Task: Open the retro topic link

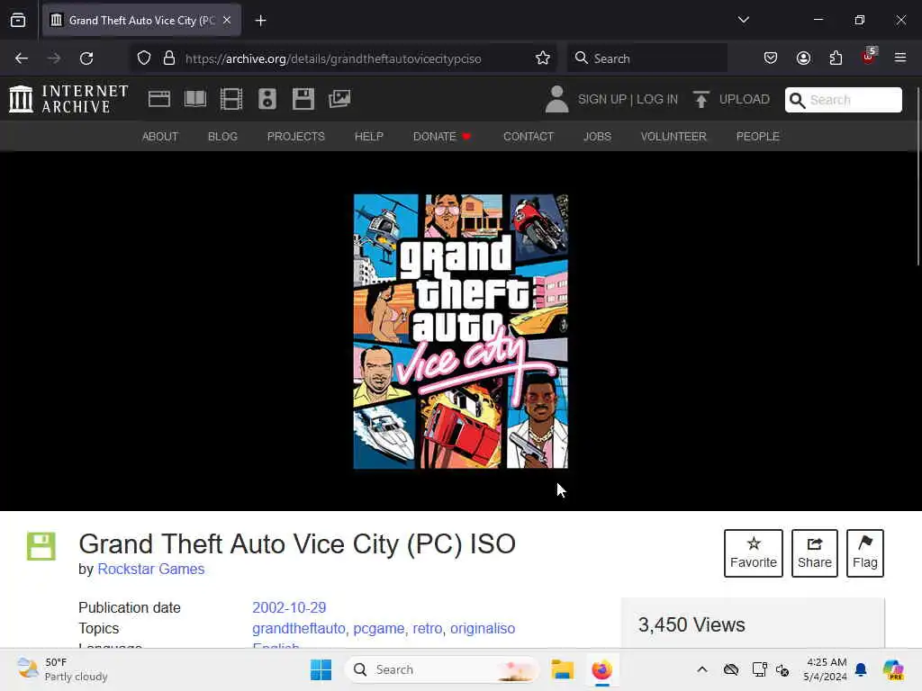Action: point(428,628)
